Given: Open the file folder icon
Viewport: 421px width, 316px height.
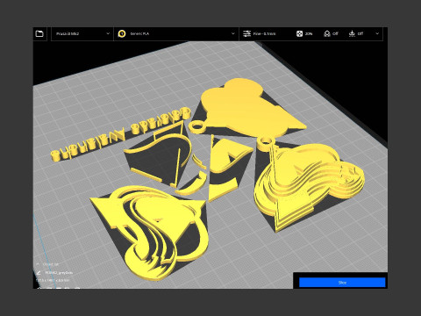Looking at the screenshot, I should [x=39, y=33].
